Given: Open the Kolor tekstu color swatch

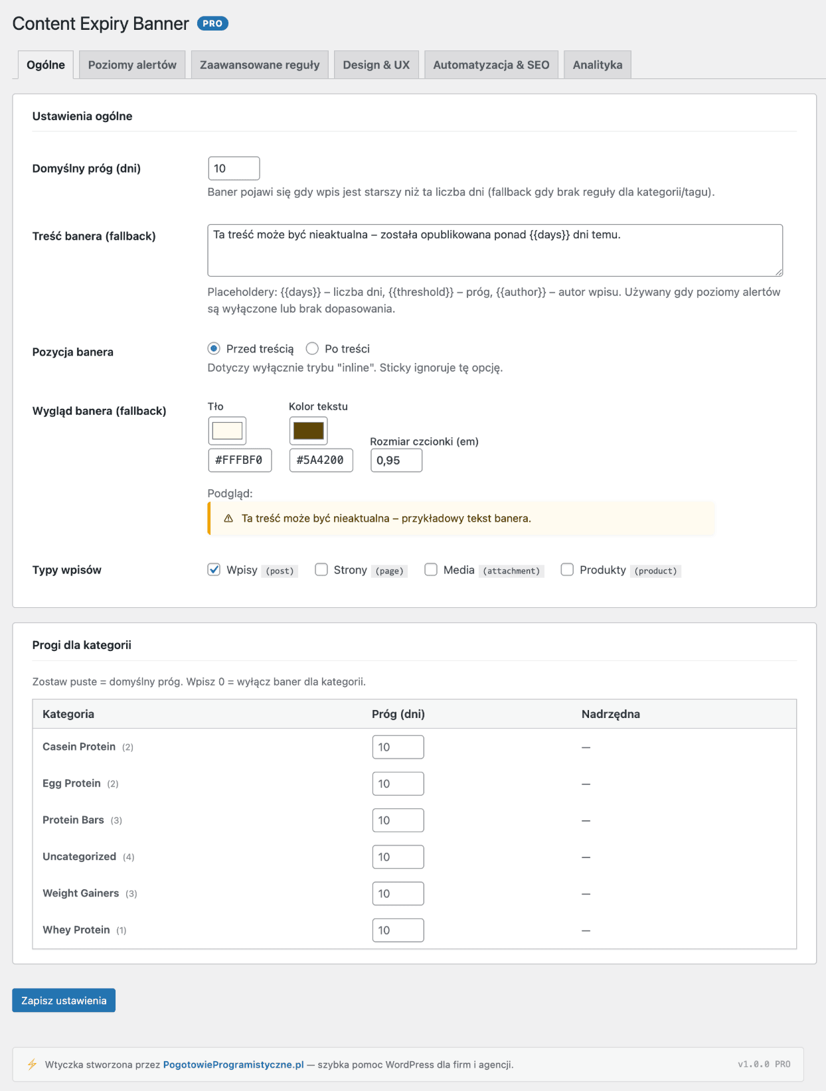Looking at the screenshot, I should [308, 431].
